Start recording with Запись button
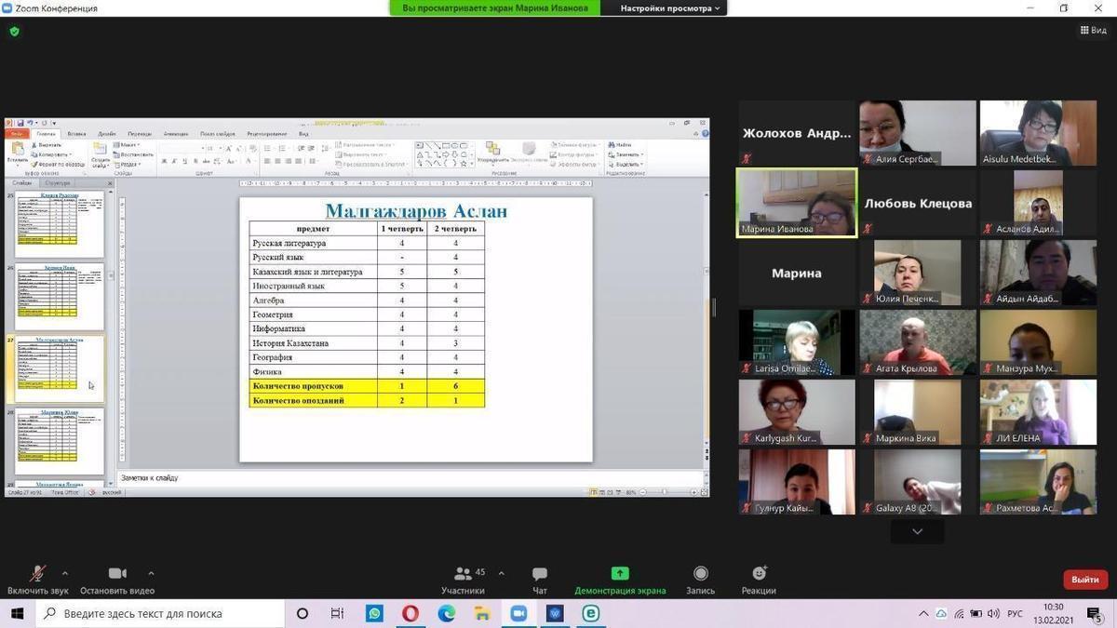The image size is (1117, 628). [700, 574]
